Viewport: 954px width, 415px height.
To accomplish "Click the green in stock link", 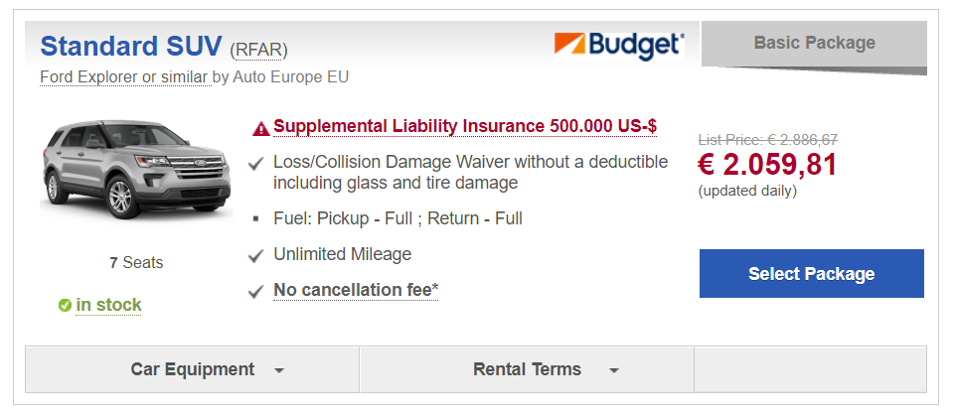I will [x=108, y=305].
